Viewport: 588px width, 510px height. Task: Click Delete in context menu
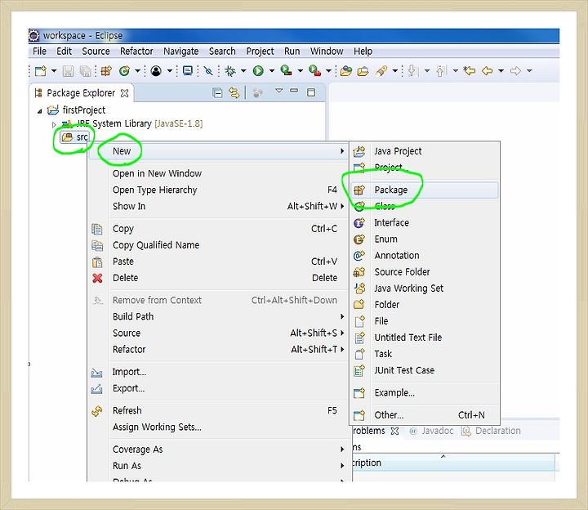219,278
